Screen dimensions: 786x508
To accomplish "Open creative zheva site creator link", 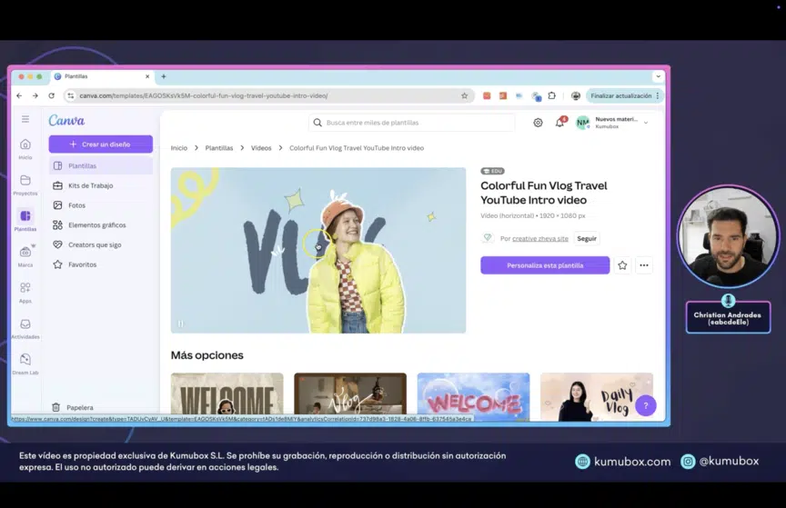I will [x=539, y=239].
